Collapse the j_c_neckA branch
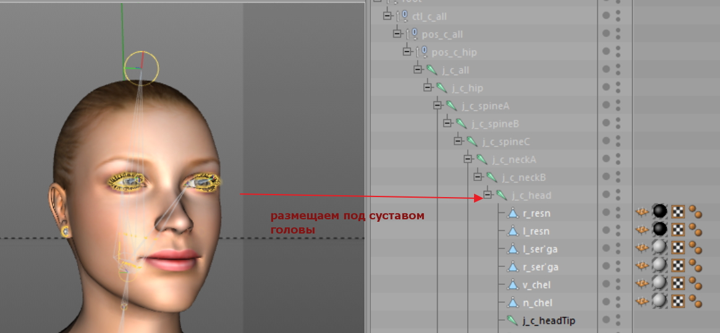The height and width of the screenshot is (333, 720). [468, 159]
